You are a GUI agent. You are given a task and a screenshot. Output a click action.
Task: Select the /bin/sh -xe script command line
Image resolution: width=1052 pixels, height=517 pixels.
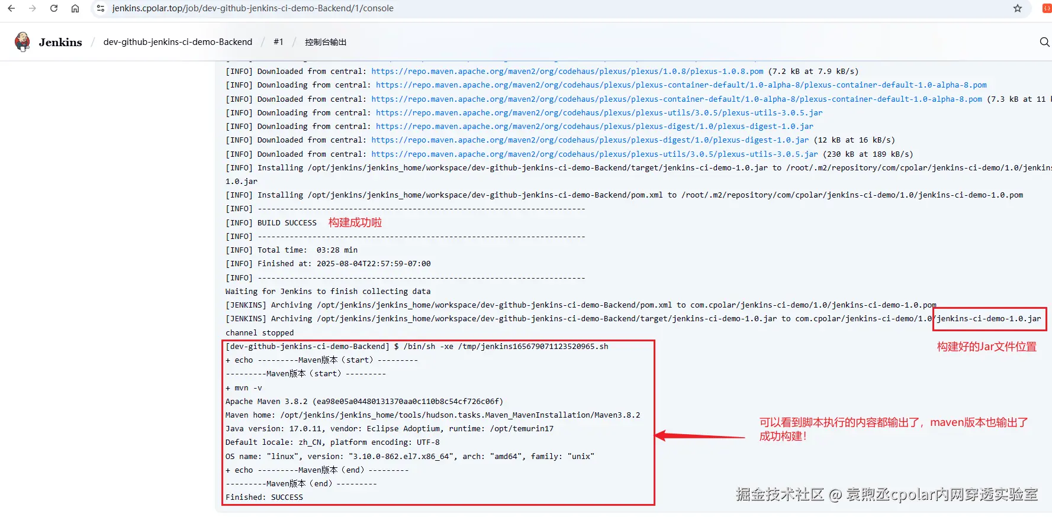coord(417,347)
